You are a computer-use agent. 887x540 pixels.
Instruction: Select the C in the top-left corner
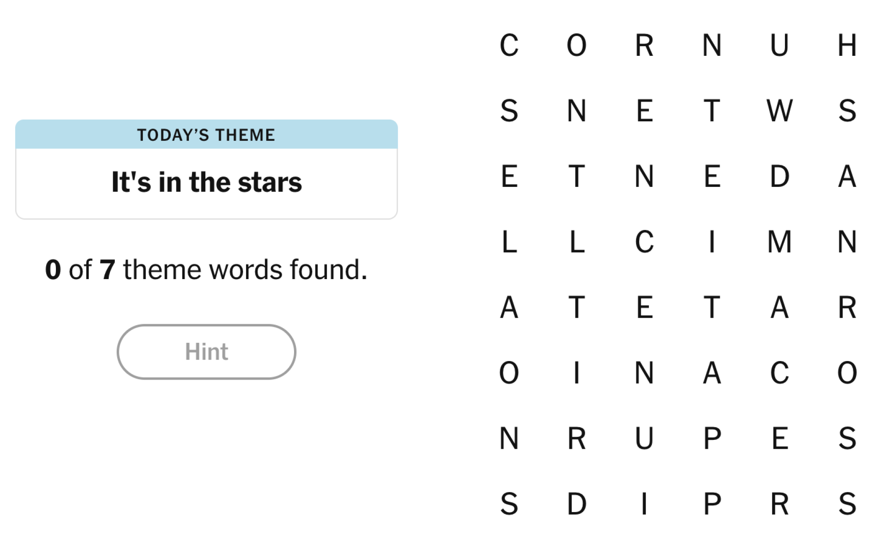pos(509,44)
